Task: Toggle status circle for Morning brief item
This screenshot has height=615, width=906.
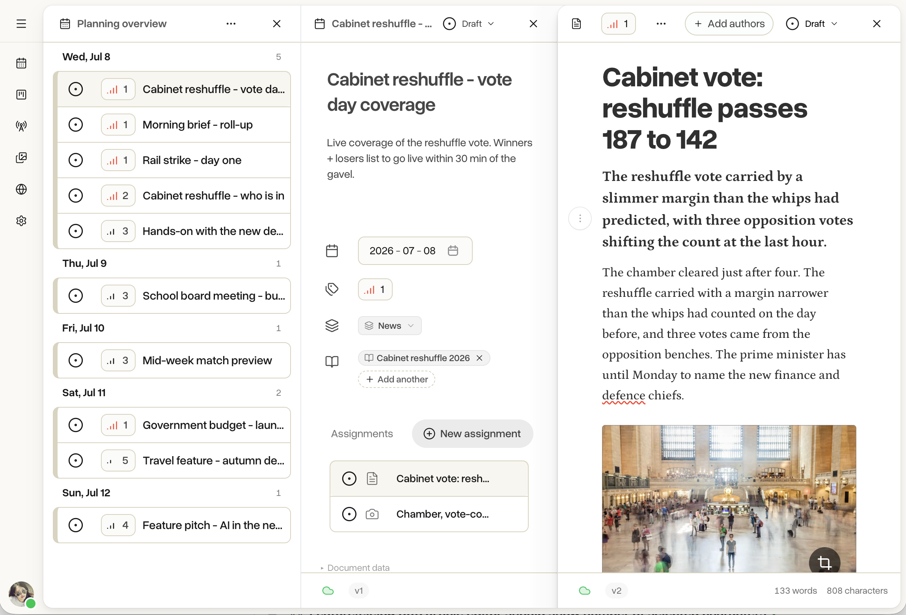Action: coord(76,125)
